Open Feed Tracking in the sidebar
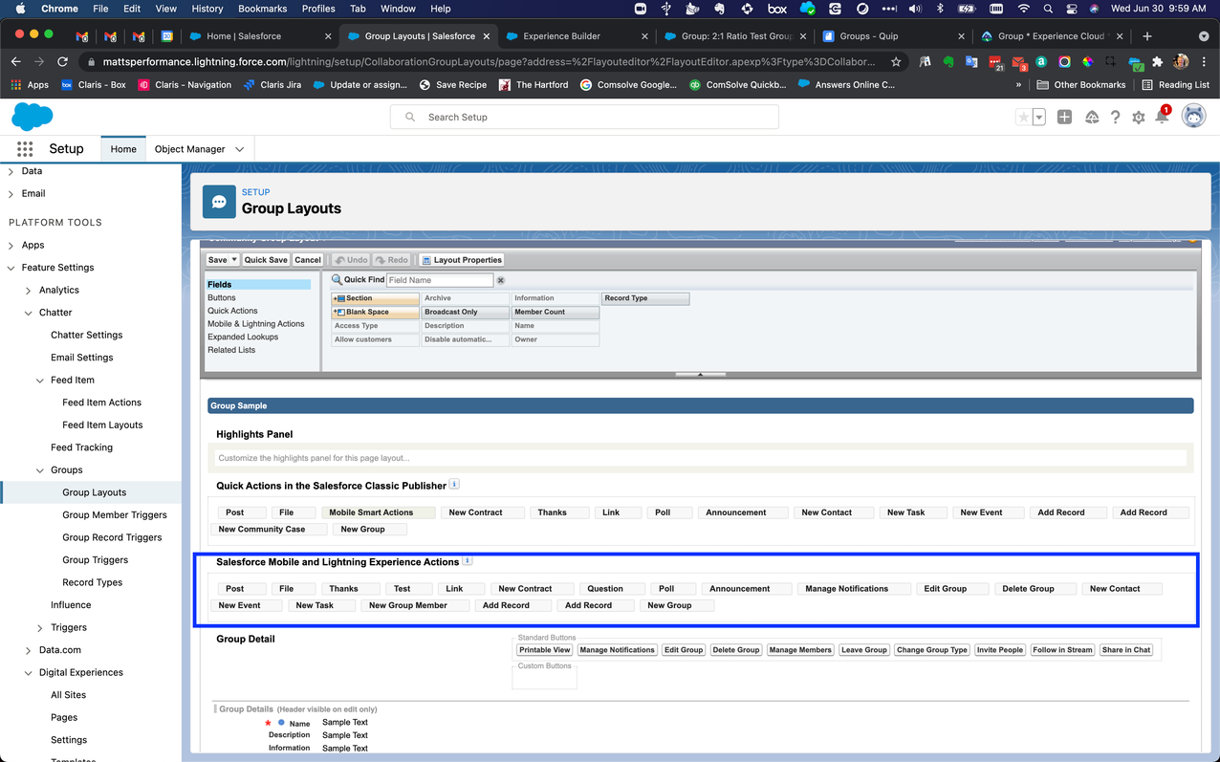Screen dimensions: 1220x762 81,447
